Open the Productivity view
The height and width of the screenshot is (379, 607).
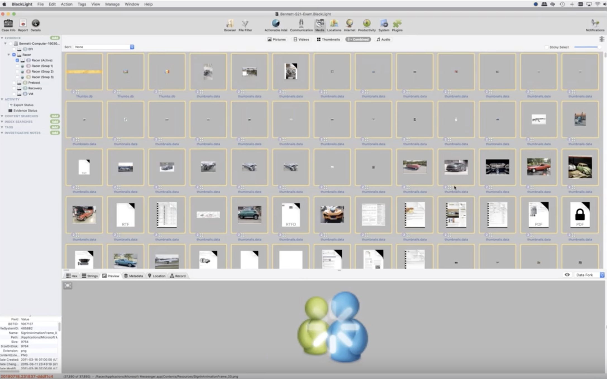(367, 25)
